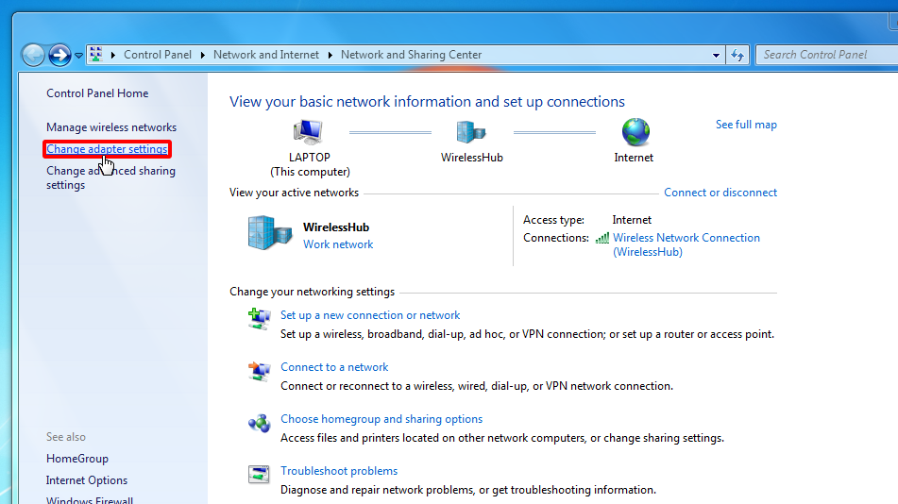Open the recent pages dropdown arrow
The height and width of the screenshot is (504, 898).
coord(79,55)
